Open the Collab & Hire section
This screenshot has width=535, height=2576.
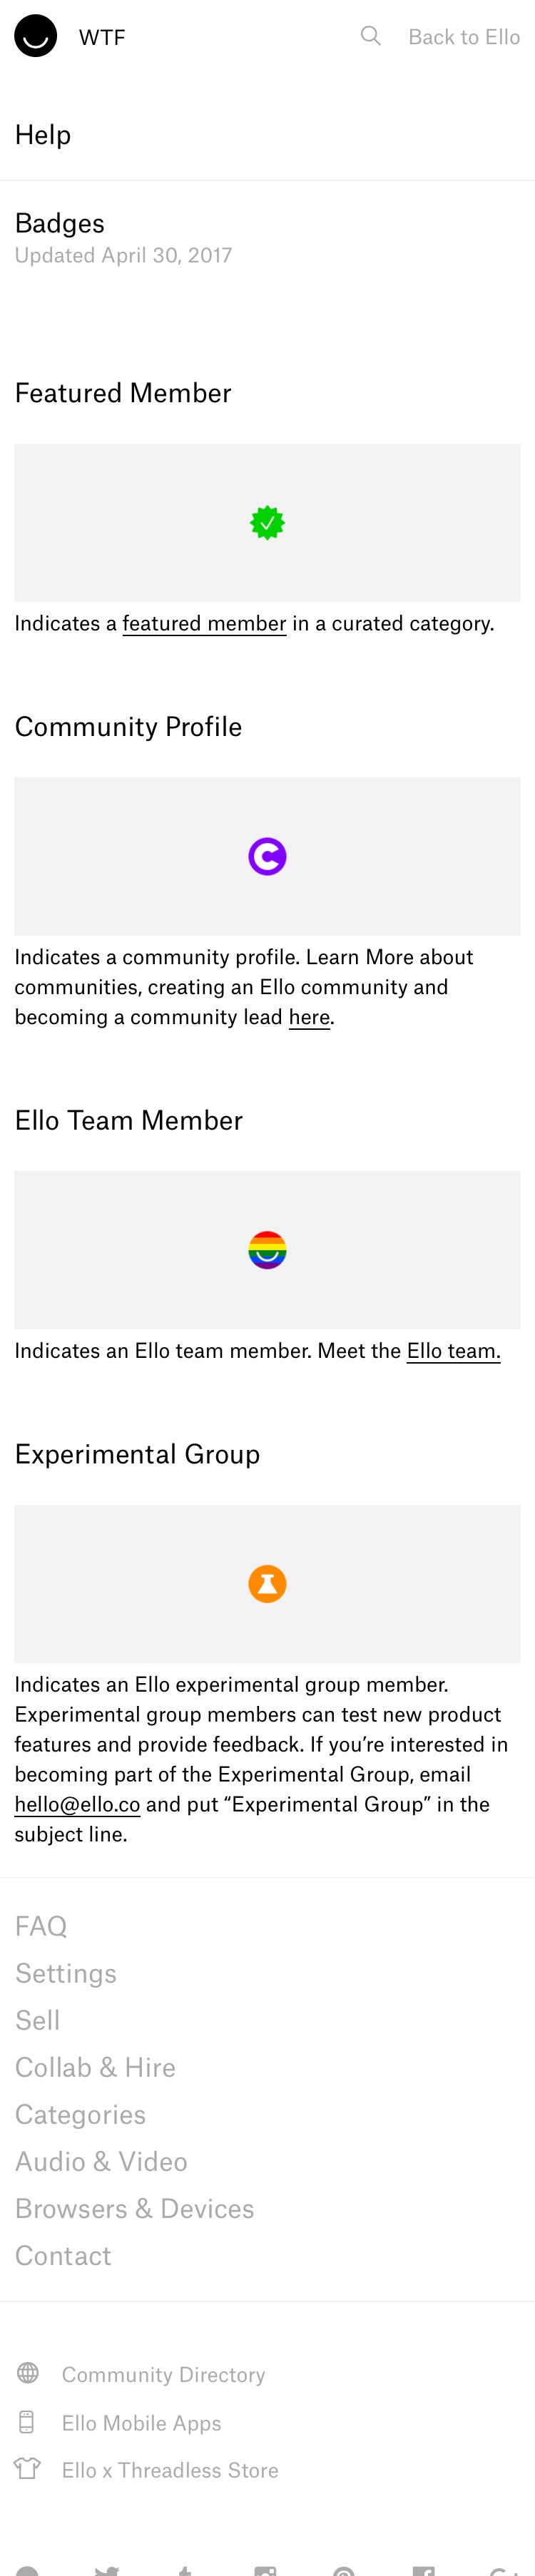95,2066
